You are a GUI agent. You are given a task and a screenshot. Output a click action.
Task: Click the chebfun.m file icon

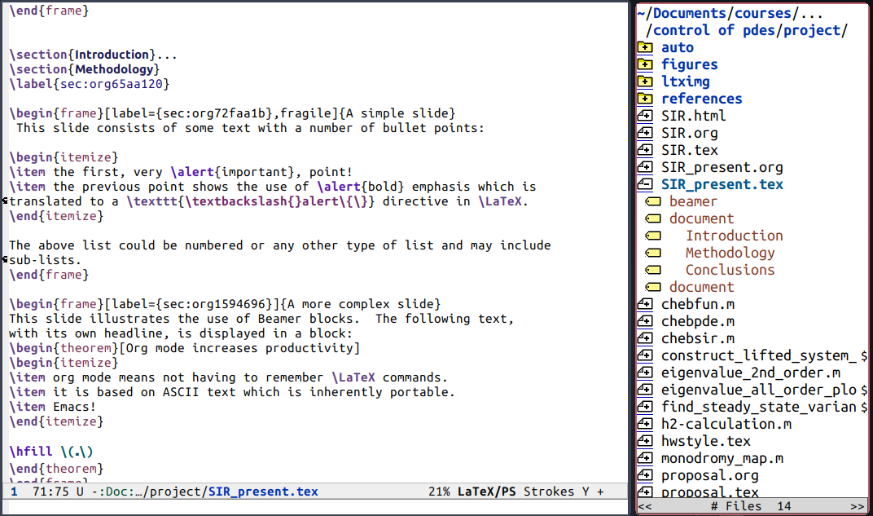[645, 304]
